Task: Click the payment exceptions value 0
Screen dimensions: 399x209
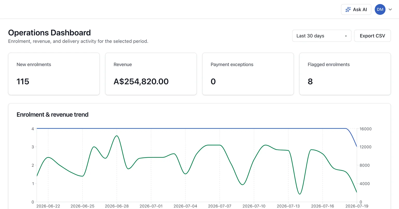Action: click(x=213, y=81)
